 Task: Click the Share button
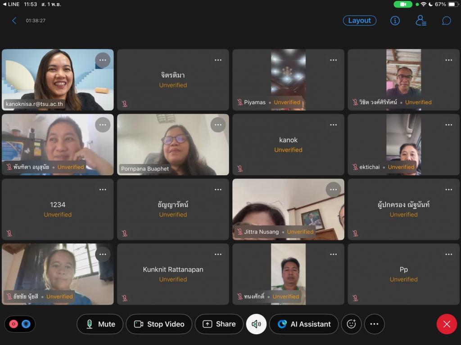219,324
